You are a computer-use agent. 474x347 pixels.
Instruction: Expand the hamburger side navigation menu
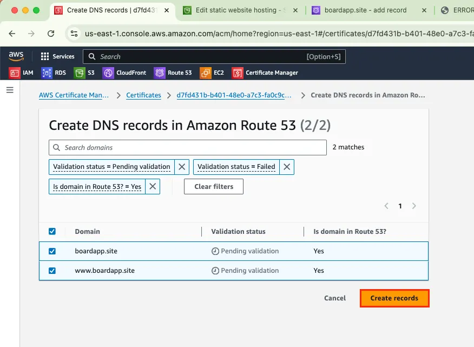tap(10, 90)
